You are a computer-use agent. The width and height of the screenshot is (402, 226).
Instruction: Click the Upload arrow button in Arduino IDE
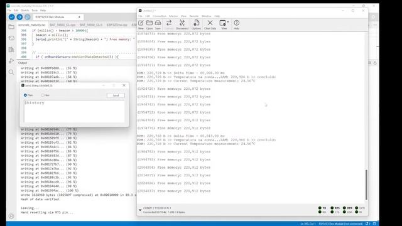pos(19,17)
